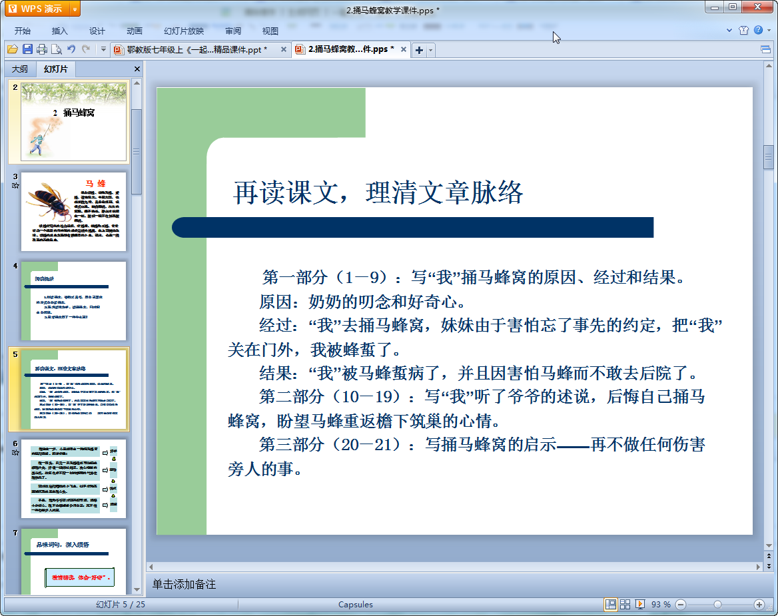
Task: Open the 幻灯片放映 menu tab
Action: click(x=184, y=31)
